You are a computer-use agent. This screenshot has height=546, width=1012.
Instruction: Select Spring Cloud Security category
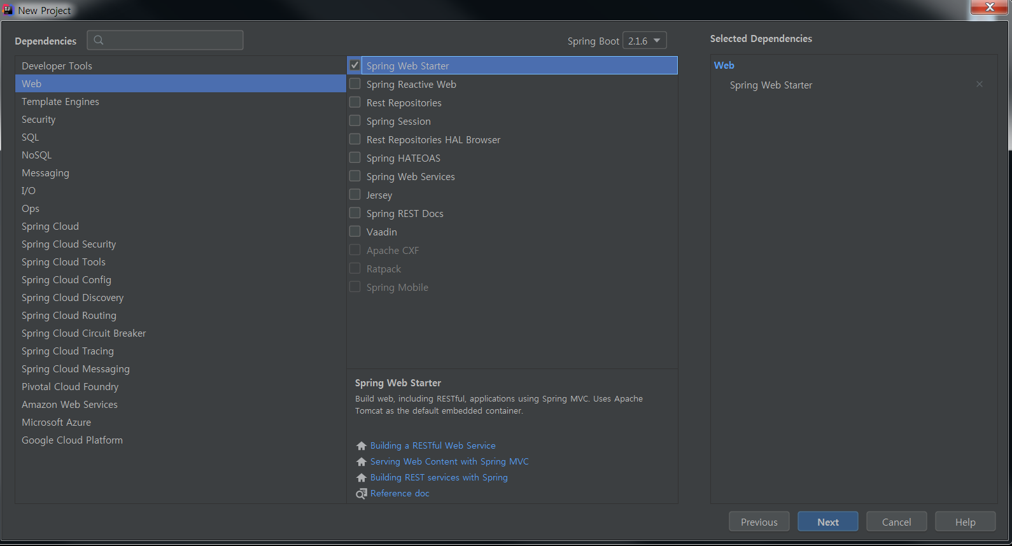(181, 244)
